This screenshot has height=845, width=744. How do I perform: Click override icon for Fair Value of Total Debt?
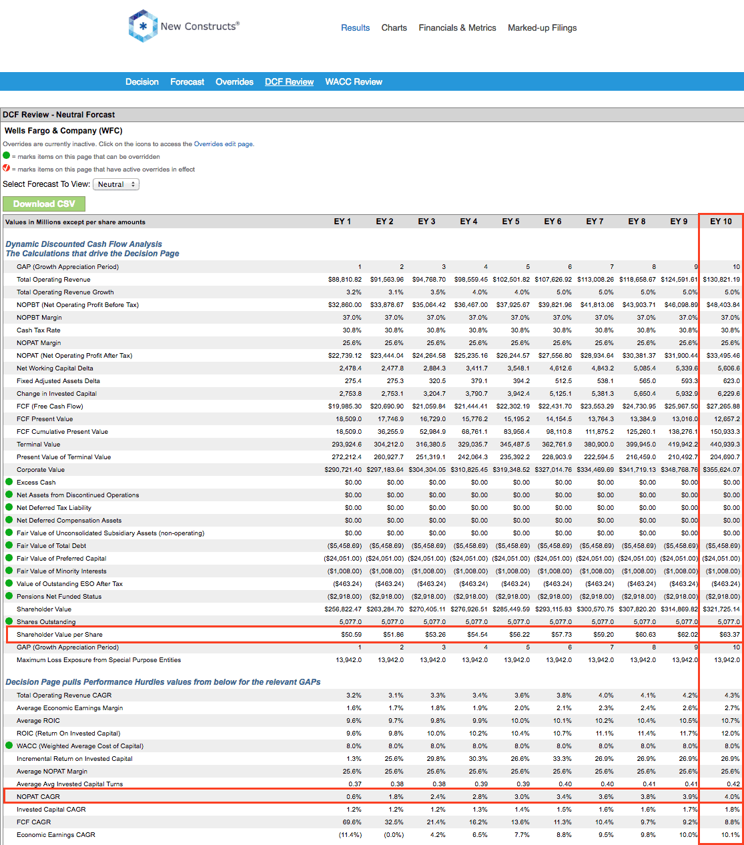[x=9, y=545]
